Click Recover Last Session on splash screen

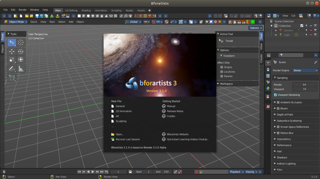(127, 139)
